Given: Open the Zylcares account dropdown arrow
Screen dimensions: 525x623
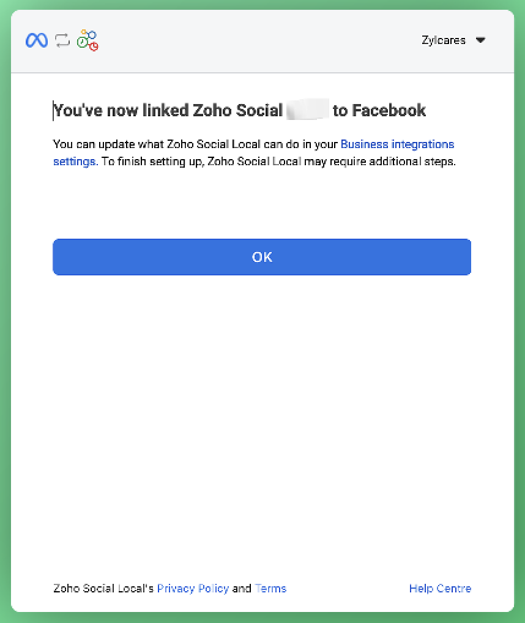Looking at the screenshot, I should tap(480, 40).
